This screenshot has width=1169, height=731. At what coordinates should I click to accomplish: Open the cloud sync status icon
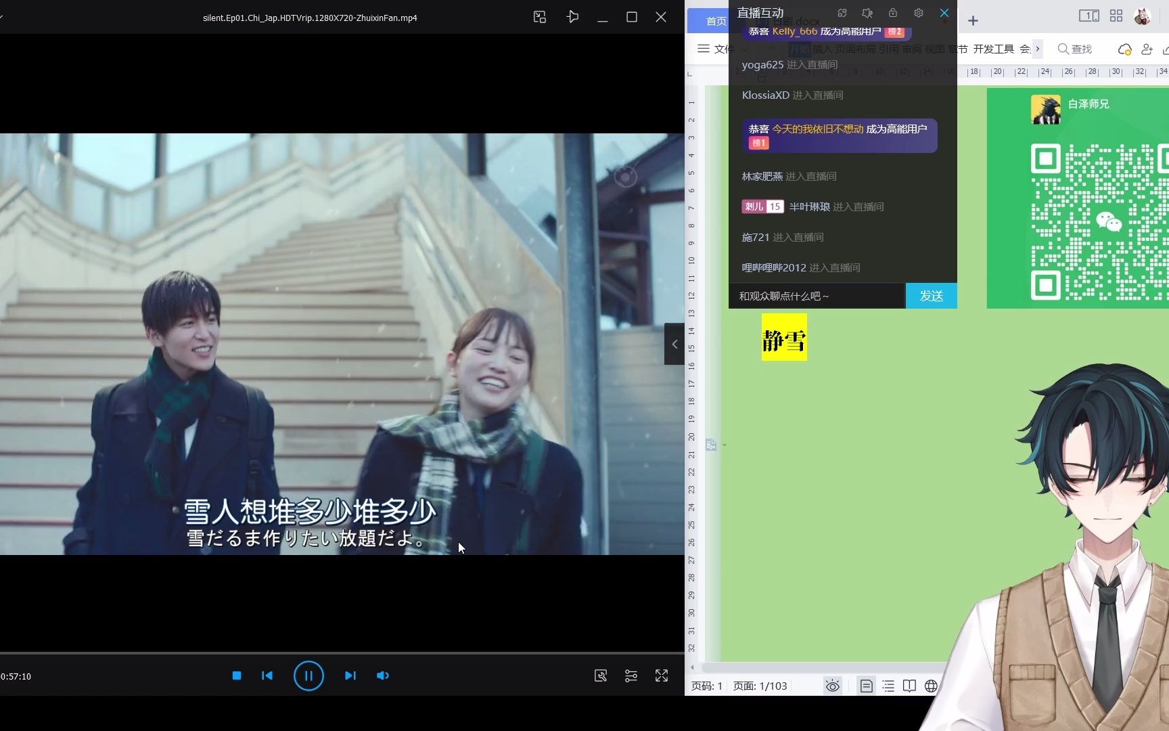(1124, 49)
